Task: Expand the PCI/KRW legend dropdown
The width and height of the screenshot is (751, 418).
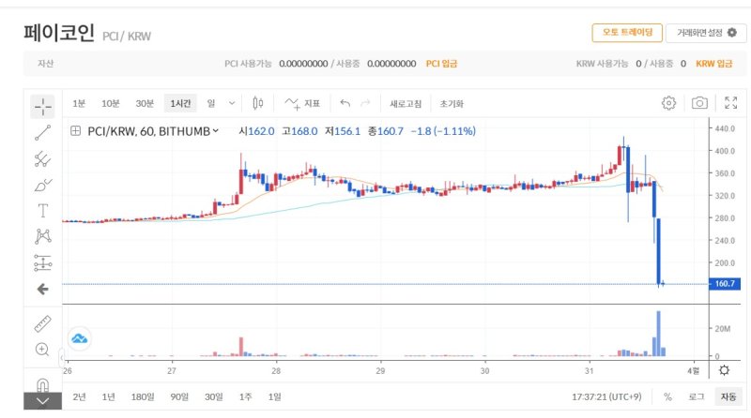Action: click(x=216, y=130)
